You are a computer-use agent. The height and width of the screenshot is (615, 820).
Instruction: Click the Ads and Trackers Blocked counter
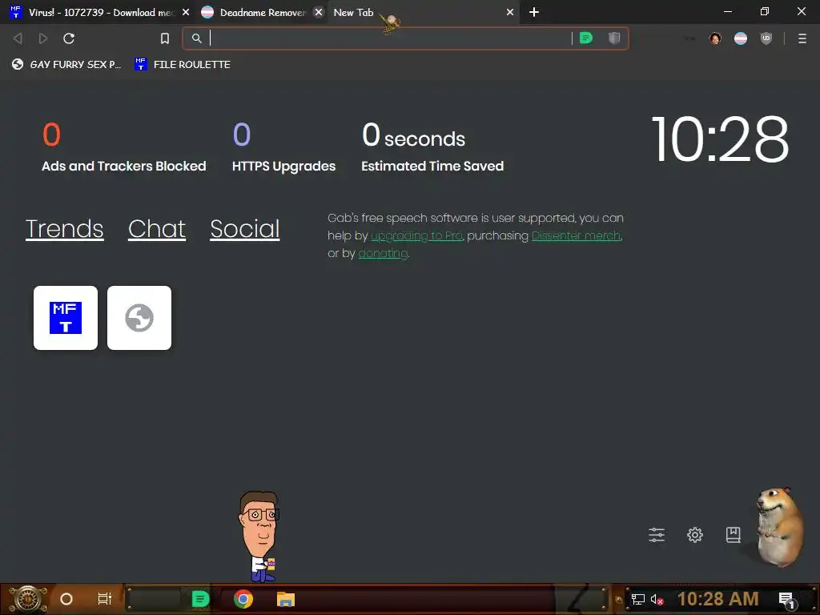tap(123, 147)
